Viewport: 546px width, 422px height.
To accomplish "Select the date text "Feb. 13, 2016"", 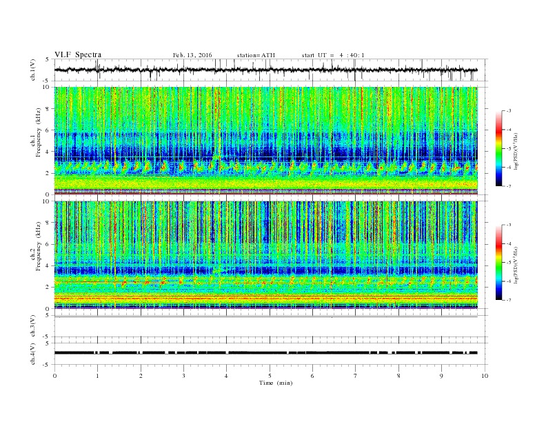I will point(192,55).
